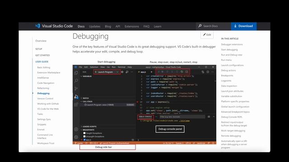Collapse the CALL STACK section

coord(86,101)
